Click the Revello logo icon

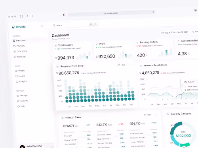(13, 27)
